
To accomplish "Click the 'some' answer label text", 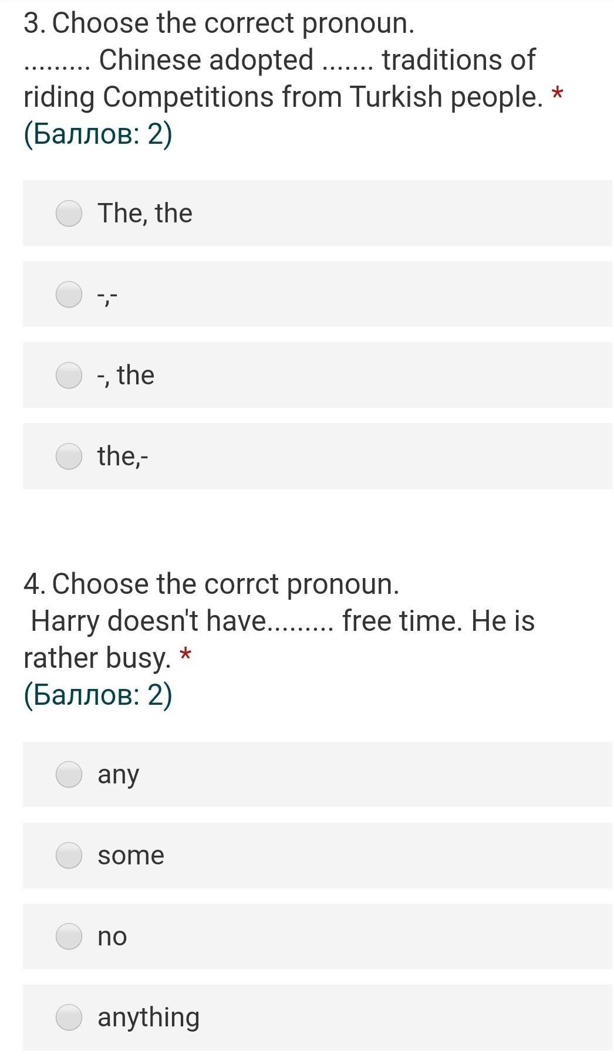I will pos(131,855).
